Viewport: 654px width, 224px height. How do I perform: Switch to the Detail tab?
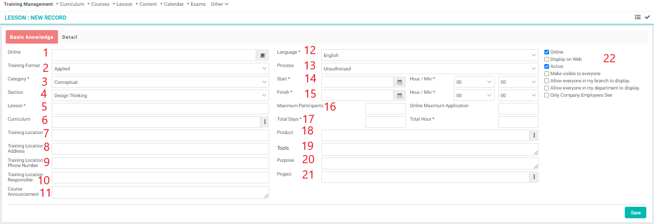click(x=70, y=37)
